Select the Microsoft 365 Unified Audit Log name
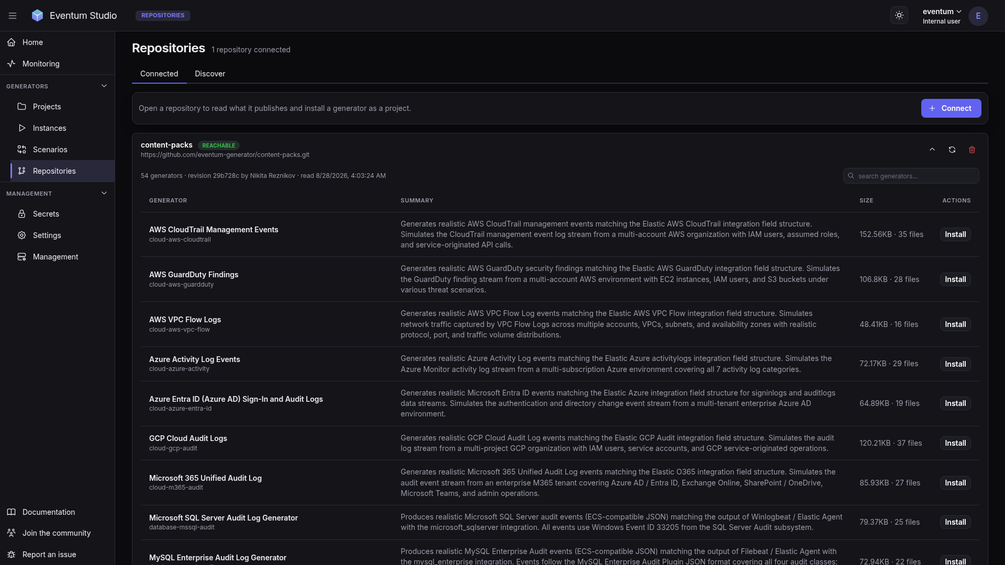The image size is (1005, 565). (x=205, y=478)
